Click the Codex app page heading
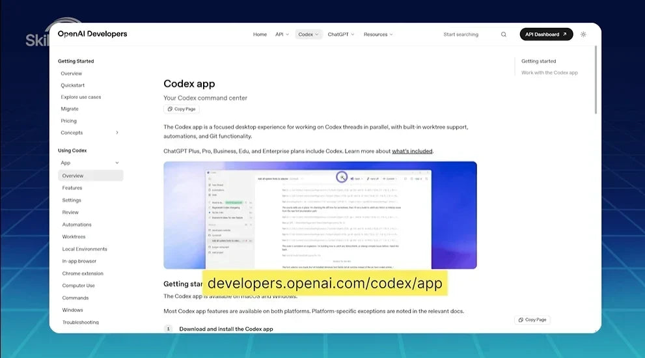 click(189, 83)
